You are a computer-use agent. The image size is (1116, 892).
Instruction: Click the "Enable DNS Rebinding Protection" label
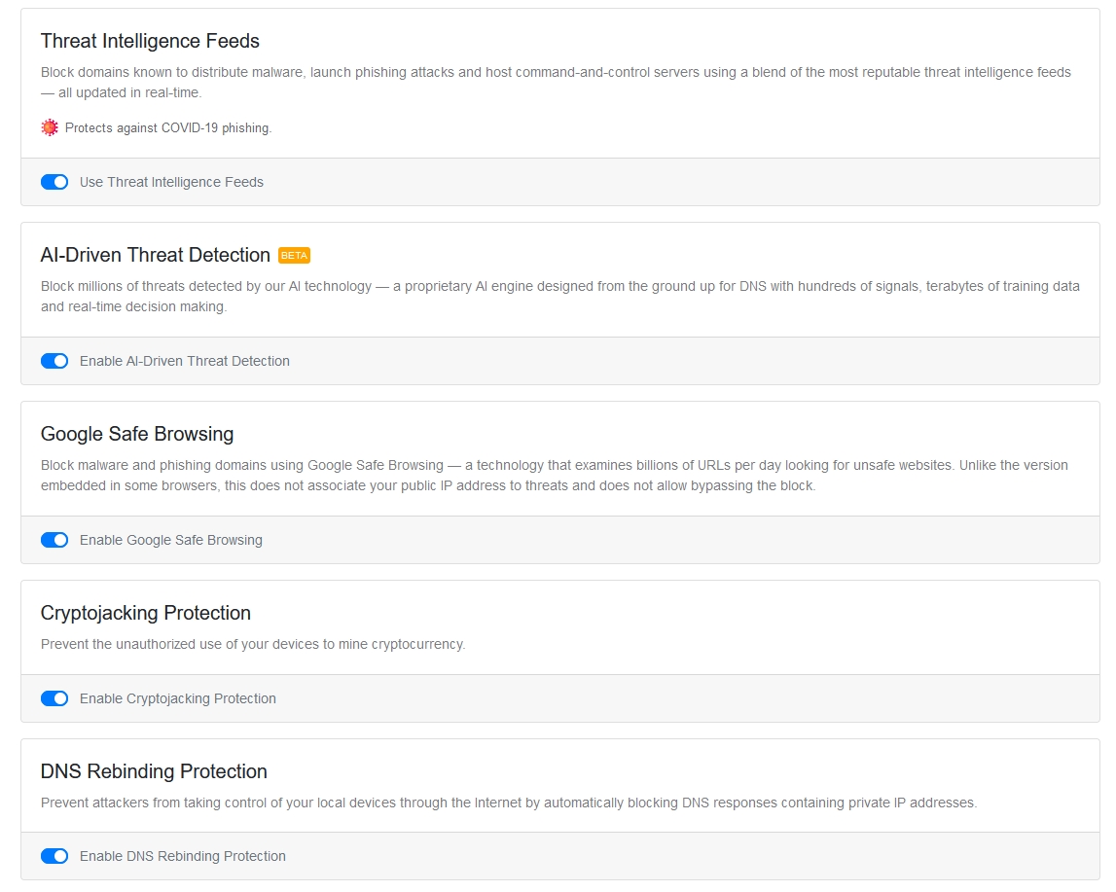click(x=183, y=856)
